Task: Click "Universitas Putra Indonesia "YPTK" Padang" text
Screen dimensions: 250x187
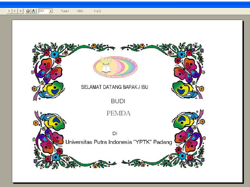Action: pyautogui.click(x=119, y=142)
